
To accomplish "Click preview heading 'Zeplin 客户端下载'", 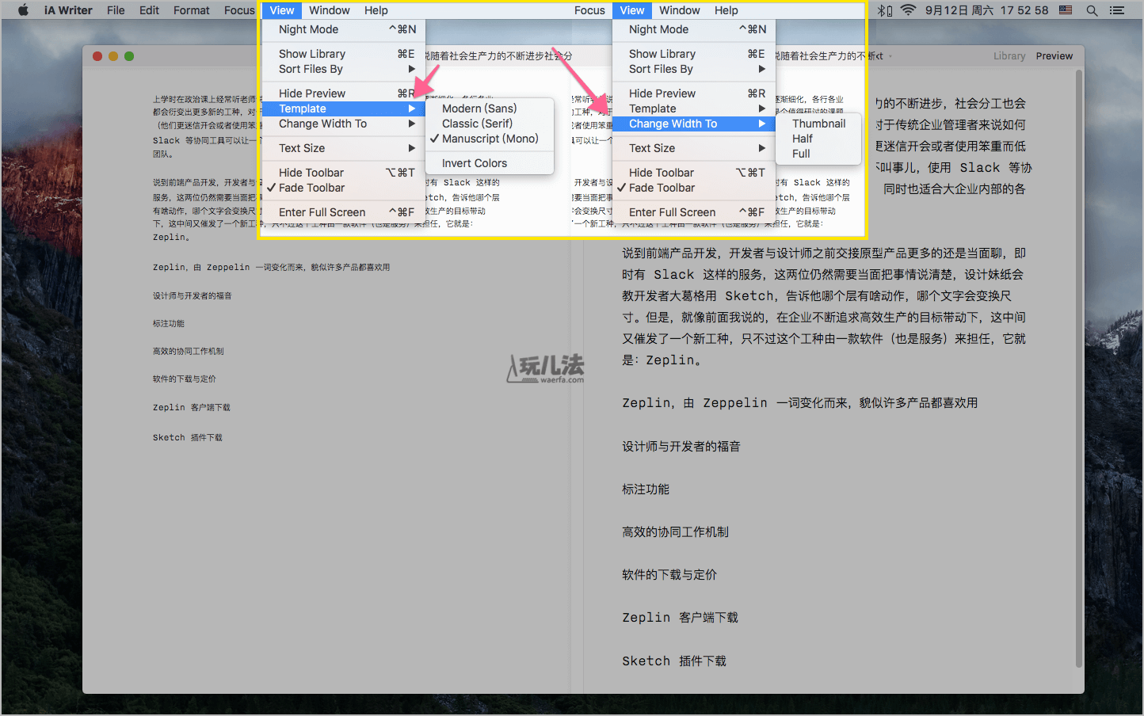I will coord(680,618).
